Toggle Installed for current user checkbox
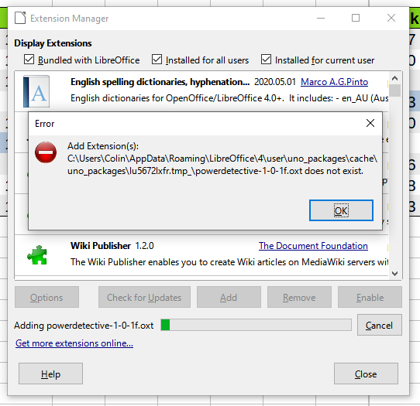Viewport: 420px width, 406px height. pyautogui.click(x=266, y=60)
